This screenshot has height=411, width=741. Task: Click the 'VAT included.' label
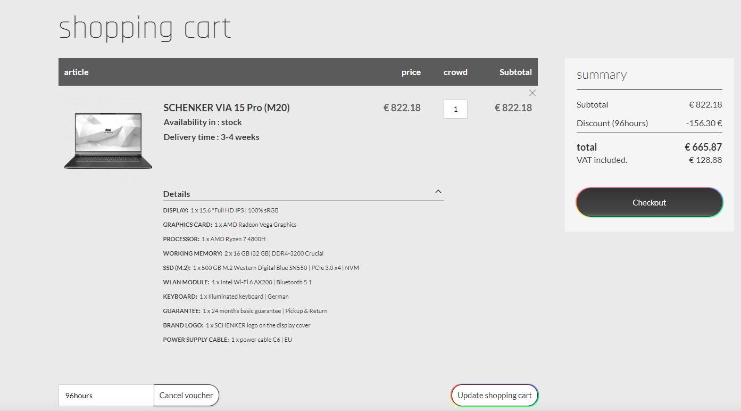[x=602, y=160]
